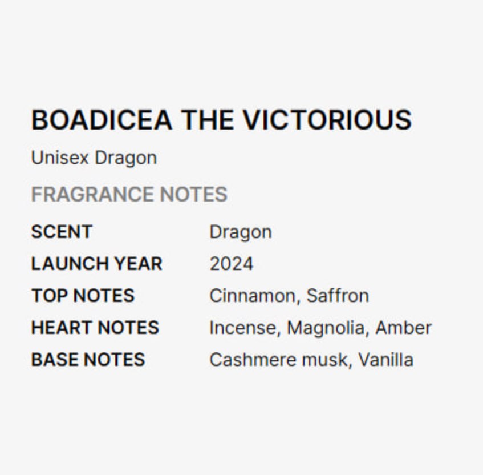Screen dimensions: 483x475
Task: Click the Vanilla base note
Action: pos(385,360)
